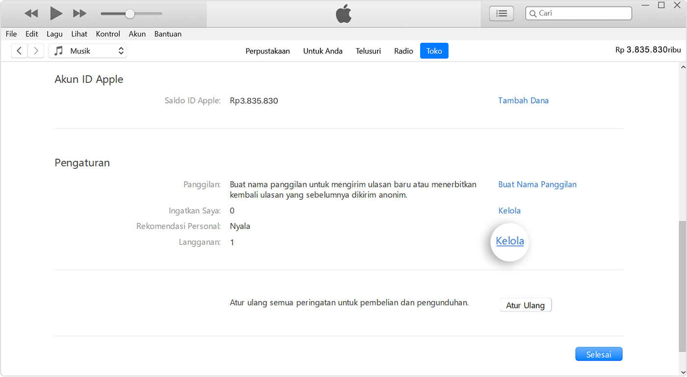The image size is (687, 377).
Task: Minimize the iTunes window
Action: (x=646, y=5)
